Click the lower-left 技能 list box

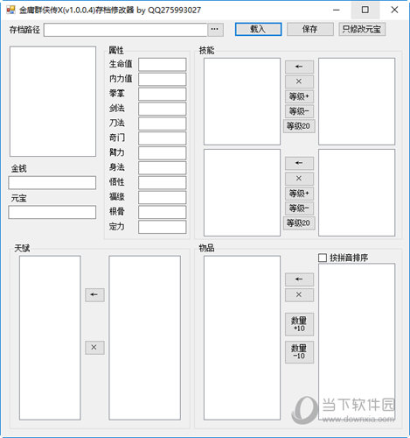coord(242,193)
